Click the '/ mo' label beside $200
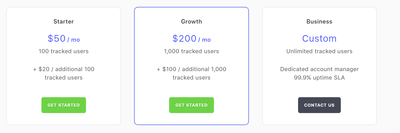Screen dimensions: 400x133 204,40
